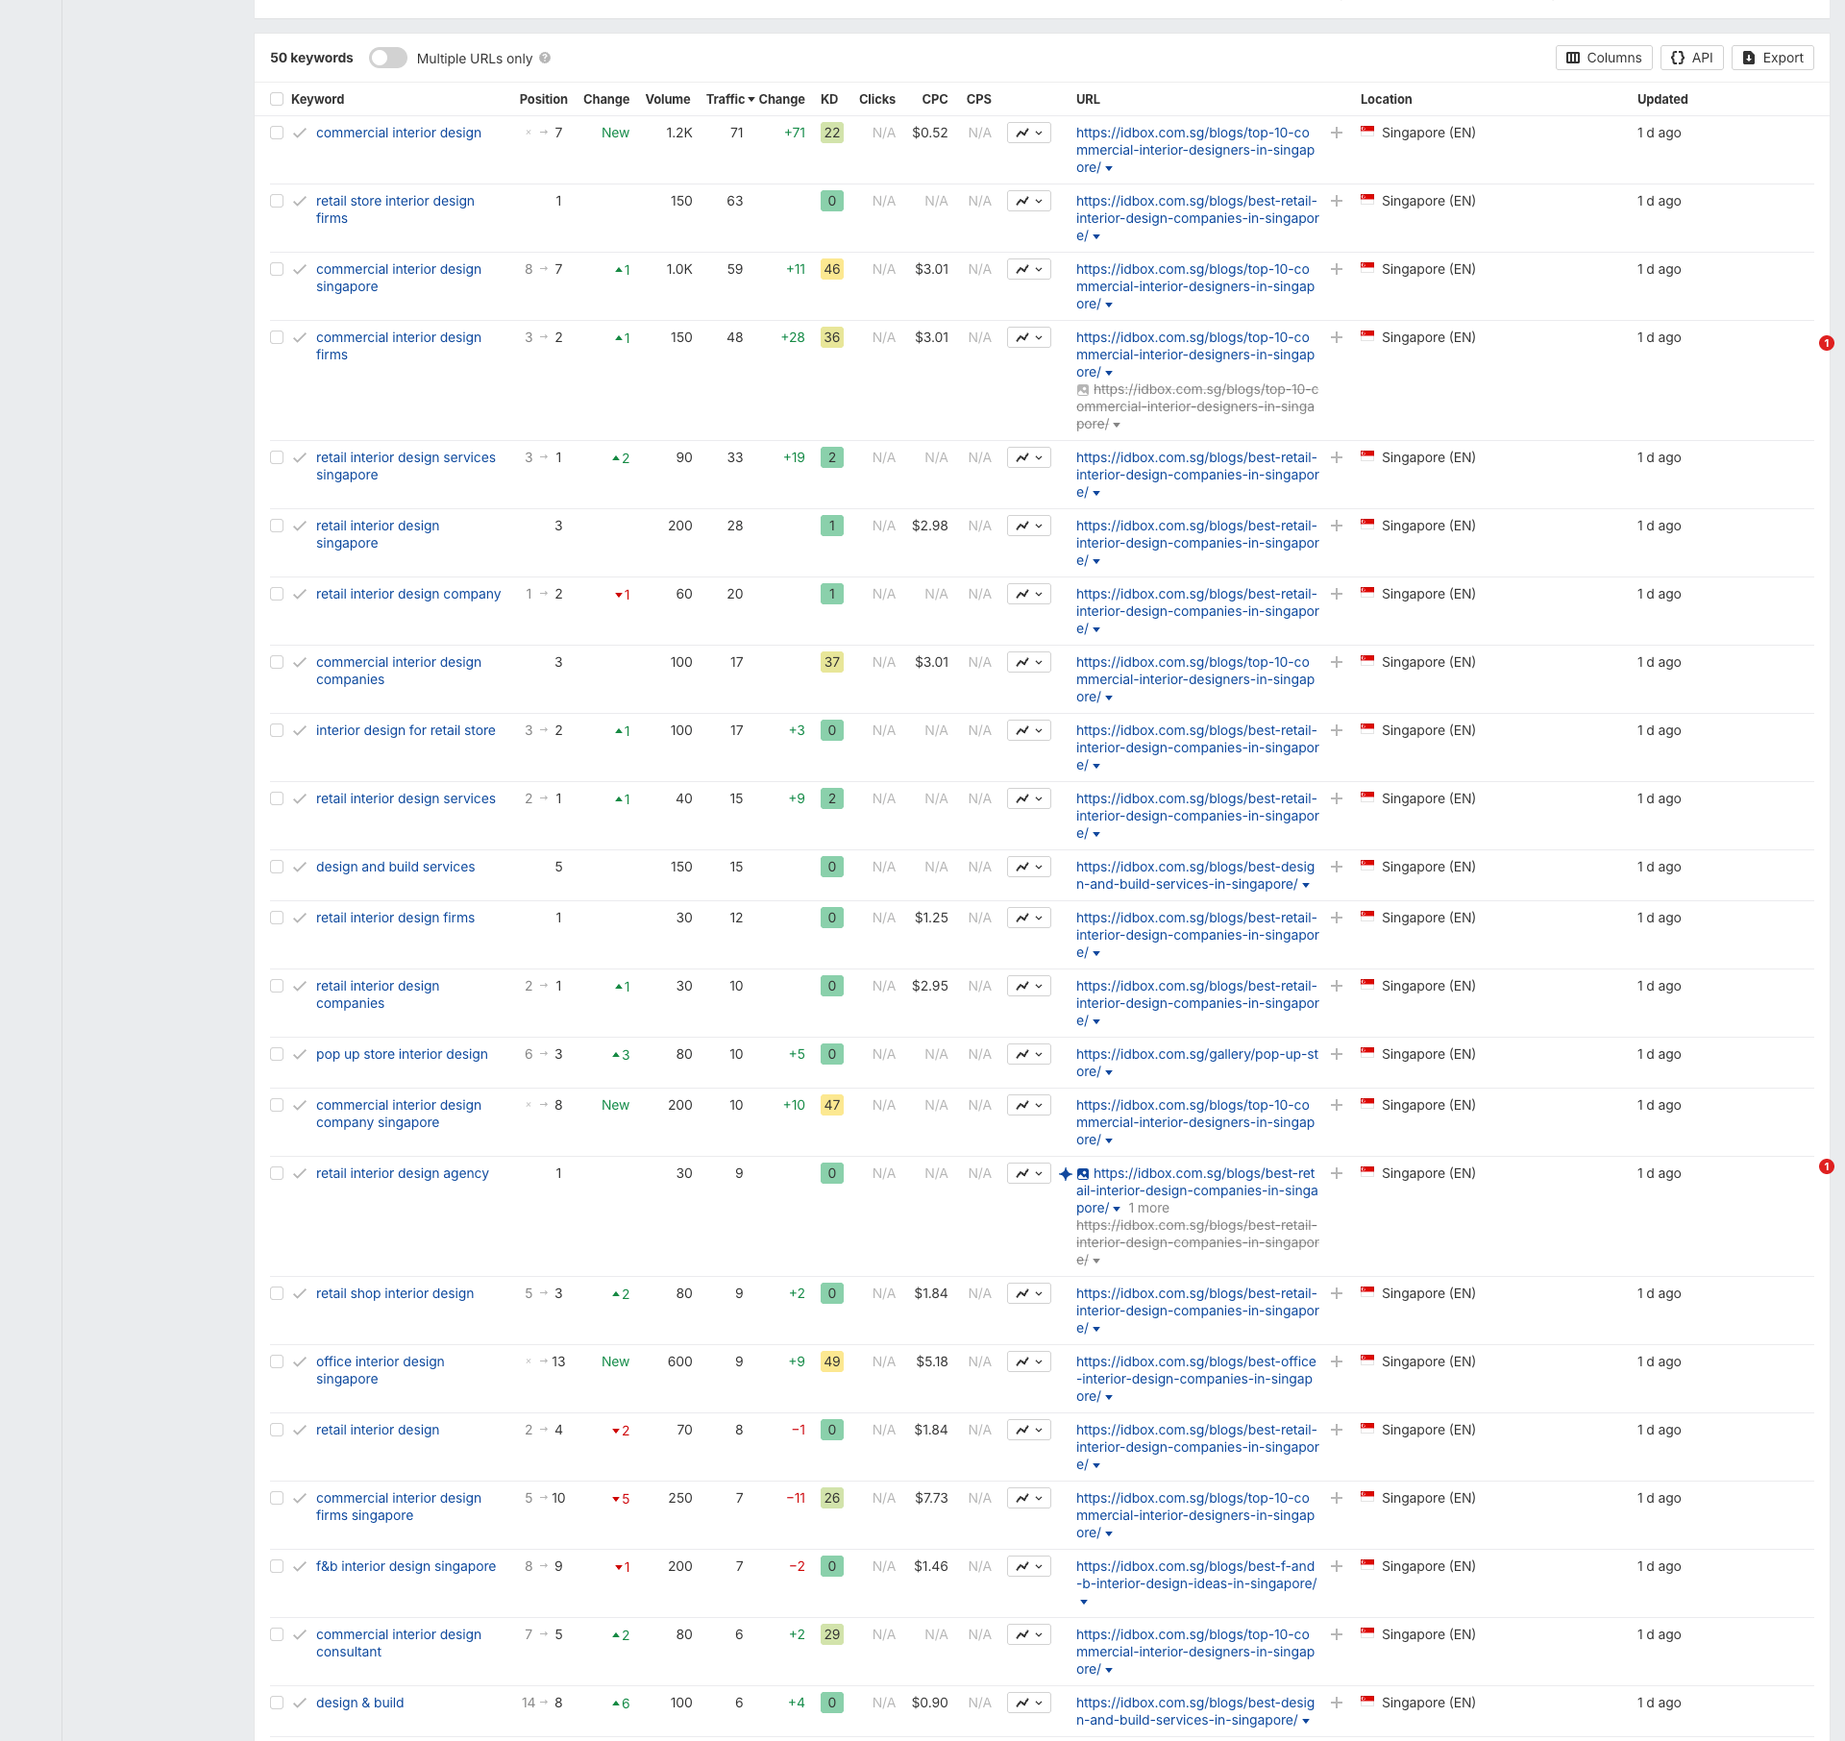The image size is (1845, 1741).
Task: Click KD badge 49 for office interior design singapore
Action: (832, 1361)
